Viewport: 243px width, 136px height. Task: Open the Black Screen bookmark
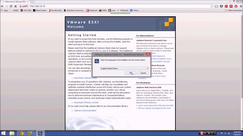(x=39, y=11)
